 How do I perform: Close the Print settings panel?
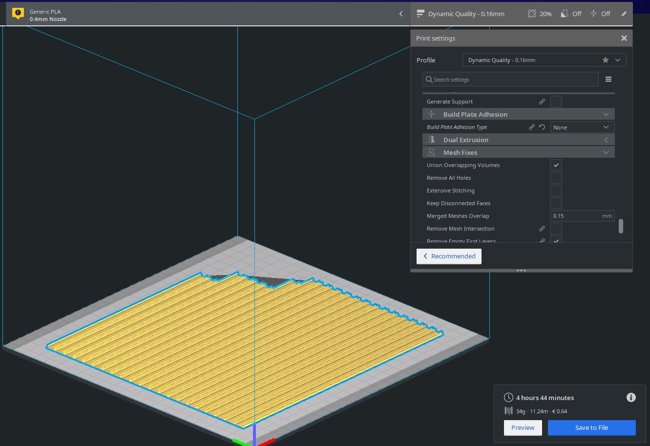[624, 38]
